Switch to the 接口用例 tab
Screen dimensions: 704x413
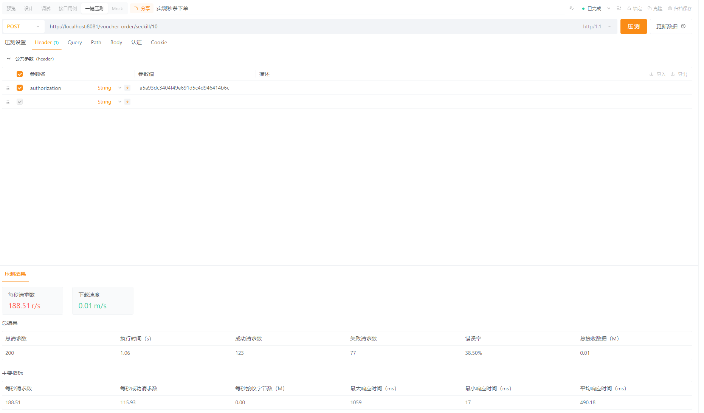point(68,8)
